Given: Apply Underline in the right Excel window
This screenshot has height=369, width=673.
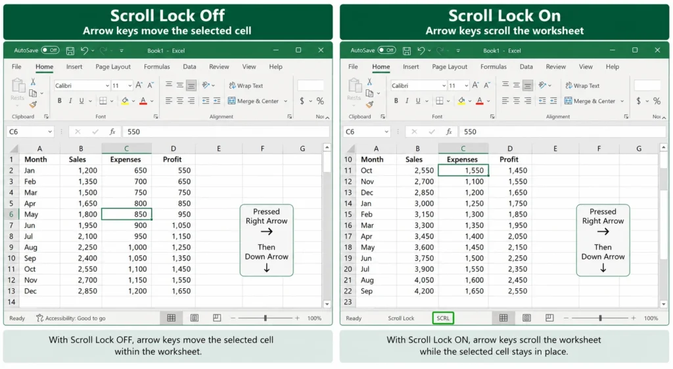Looking at the screenshot, I should (x=417, y=100).
